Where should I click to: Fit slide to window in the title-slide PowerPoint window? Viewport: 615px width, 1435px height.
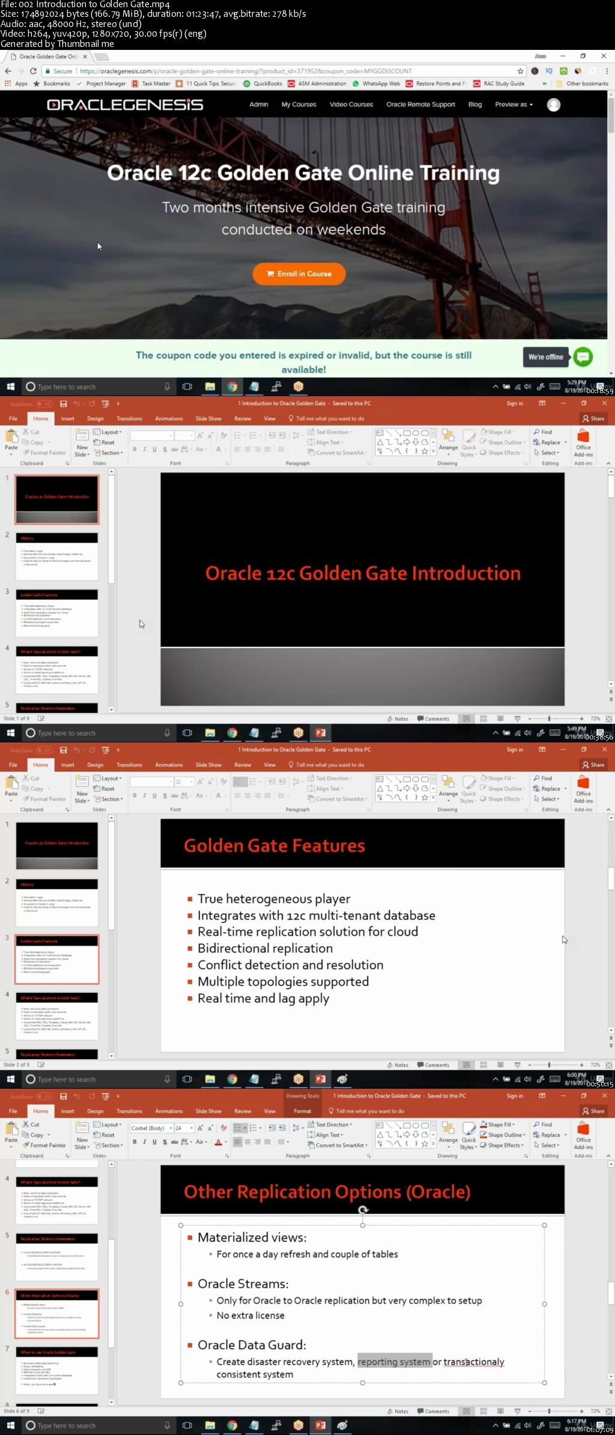(x=609, y=718)
